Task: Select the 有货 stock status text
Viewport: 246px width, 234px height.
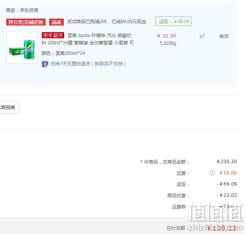Action: [224, 36]
